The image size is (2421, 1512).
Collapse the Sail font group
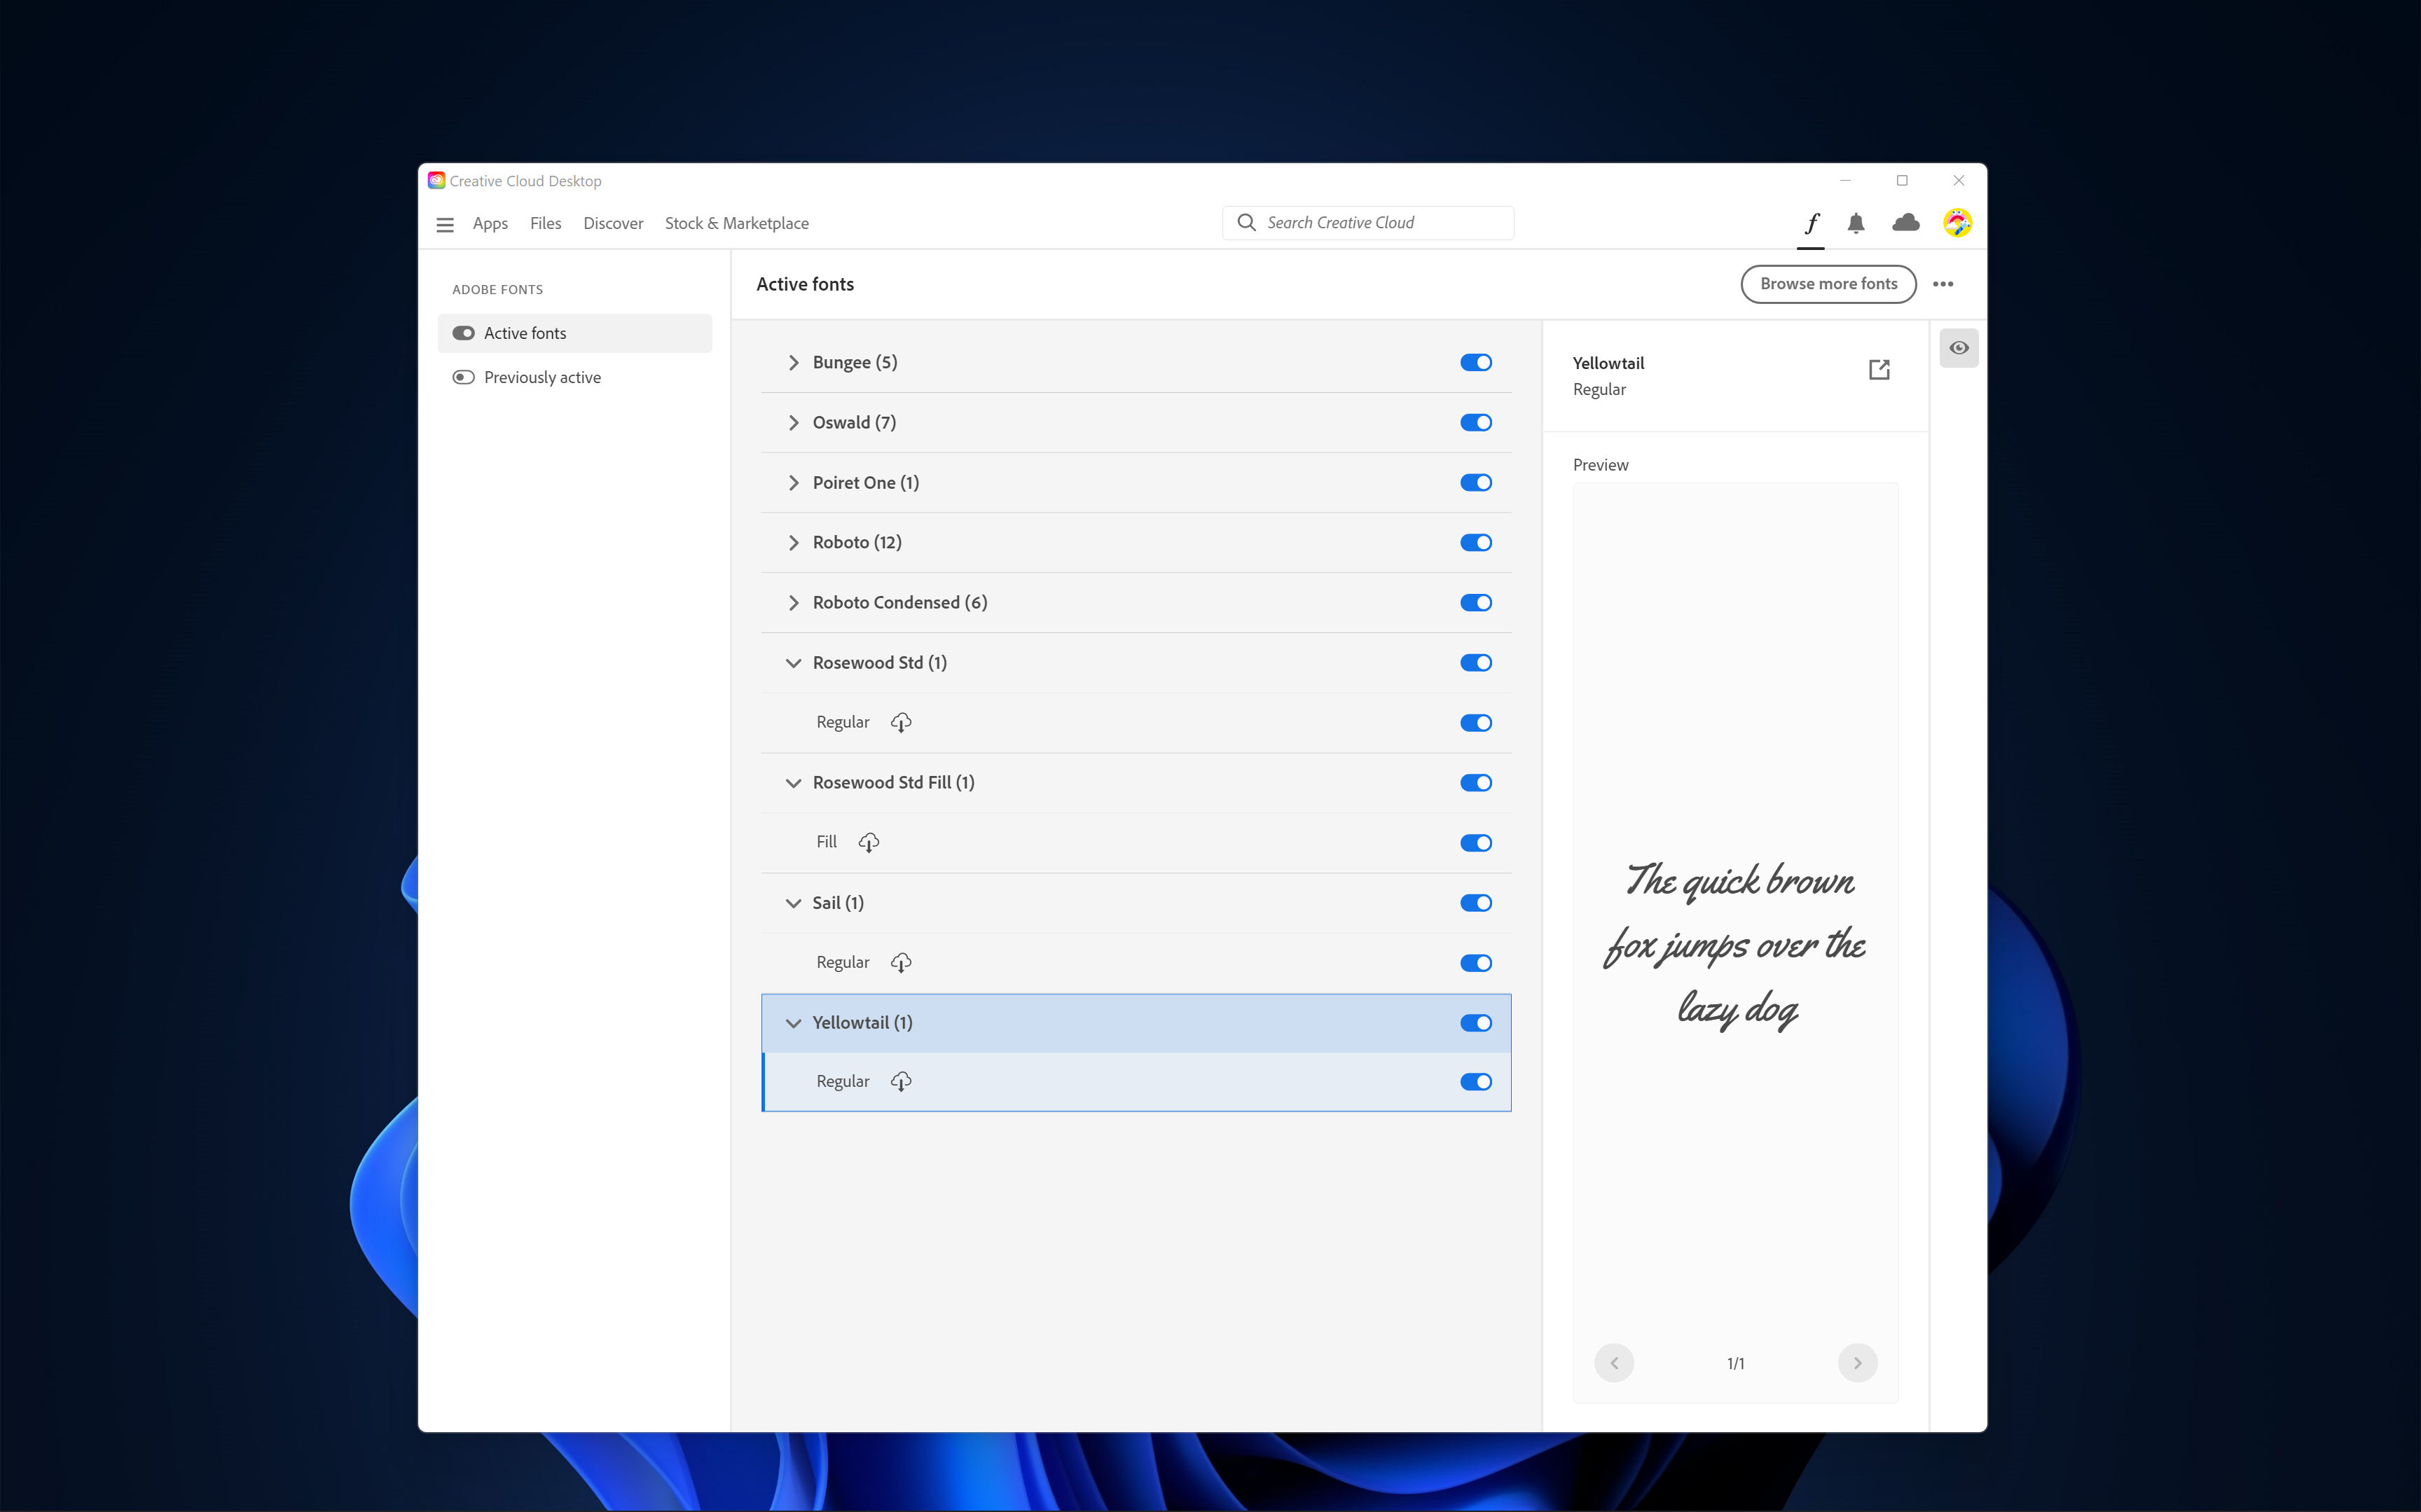[793, 902]
